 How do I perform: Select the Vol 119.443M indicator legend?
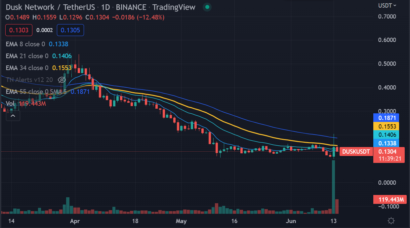[26, 104]
